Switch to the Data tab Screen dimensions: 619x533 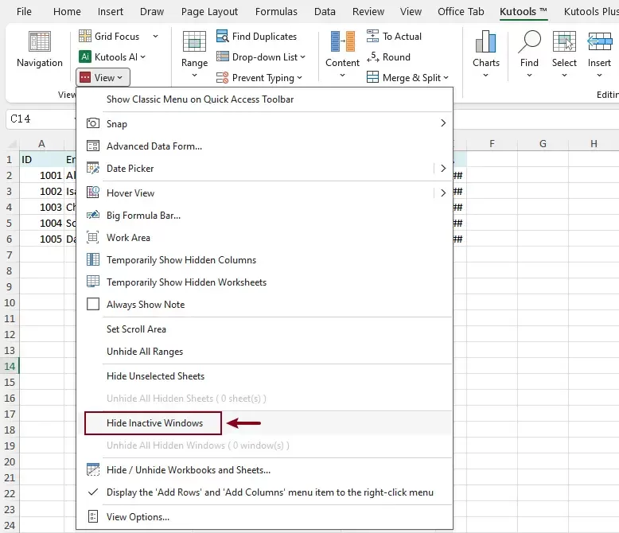[x=325, y=12]
